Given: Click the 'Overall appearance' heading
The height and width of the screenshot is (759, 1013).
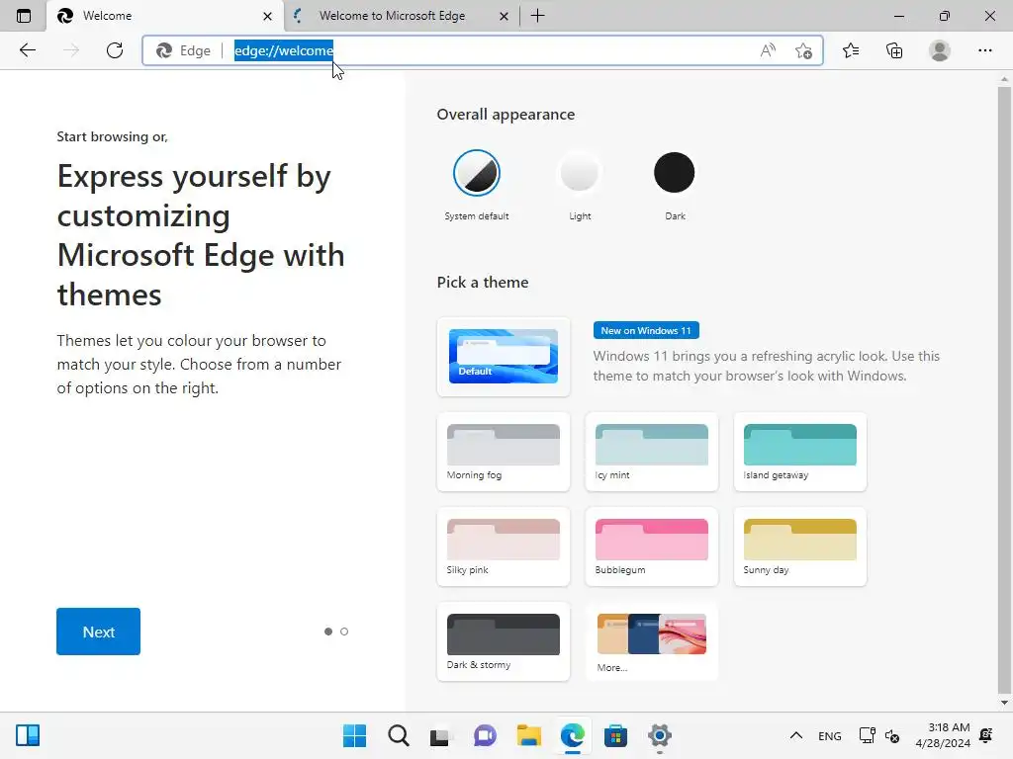Looking at the screenshot, I should (x=506, y=115).
